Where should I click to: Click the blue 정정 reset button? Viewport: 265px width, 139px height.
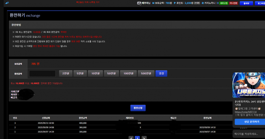tap(162, 73)
